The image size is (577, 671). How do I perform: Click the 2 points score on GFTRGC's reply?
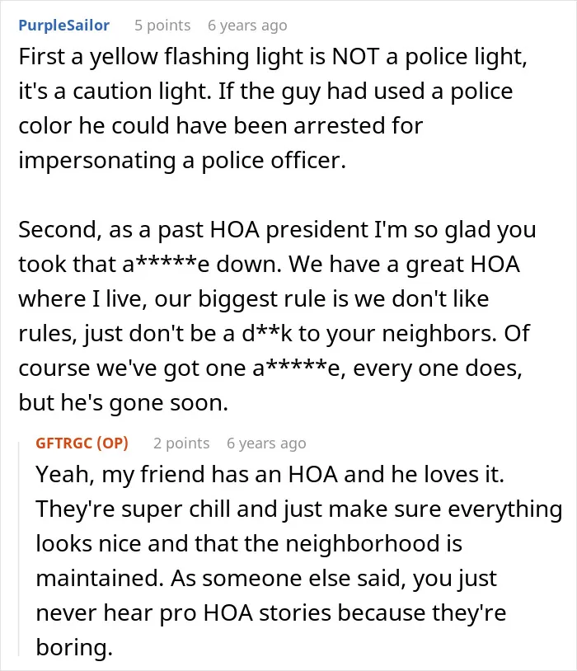click(x=181, y=443)
